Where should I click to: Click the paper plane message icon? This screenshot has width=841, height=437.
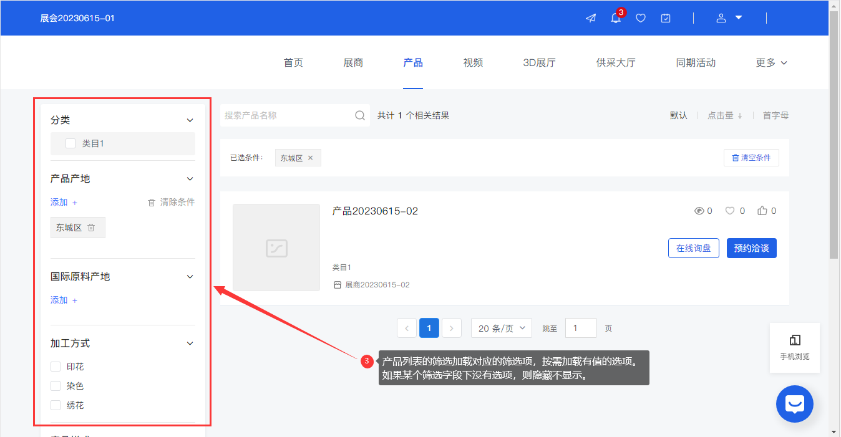(x=590, y=18)
